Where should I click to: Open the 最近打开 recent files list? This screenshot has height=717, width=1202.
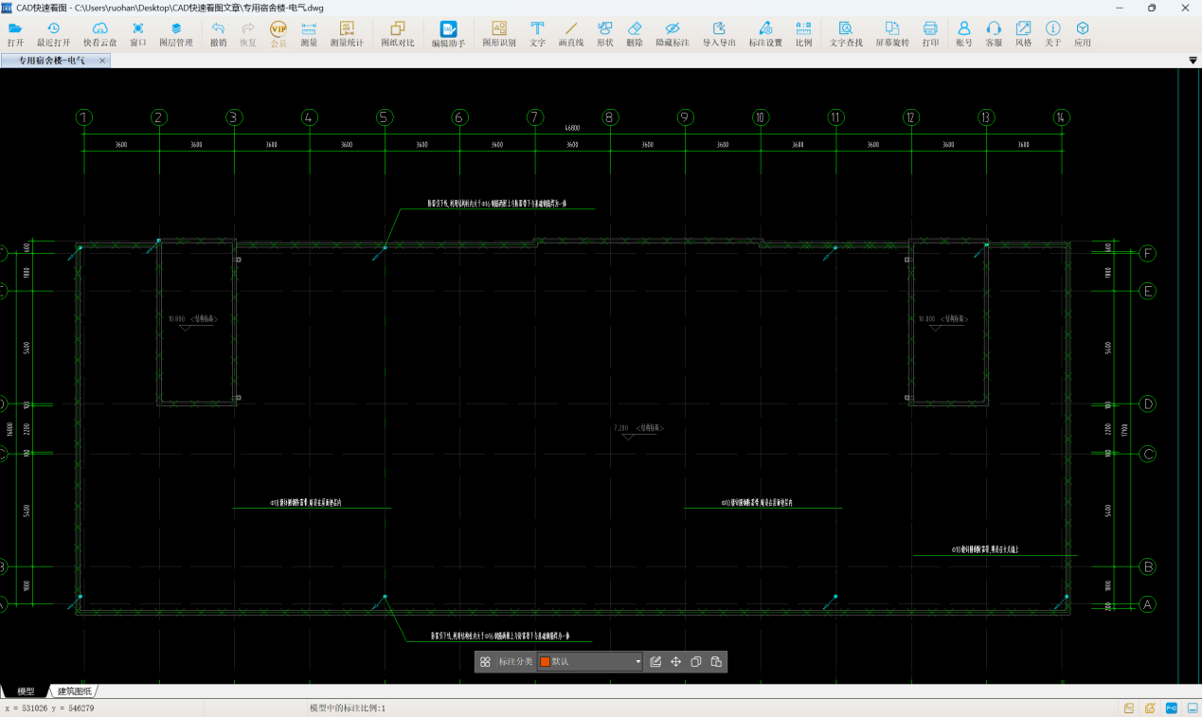(53, 34)
